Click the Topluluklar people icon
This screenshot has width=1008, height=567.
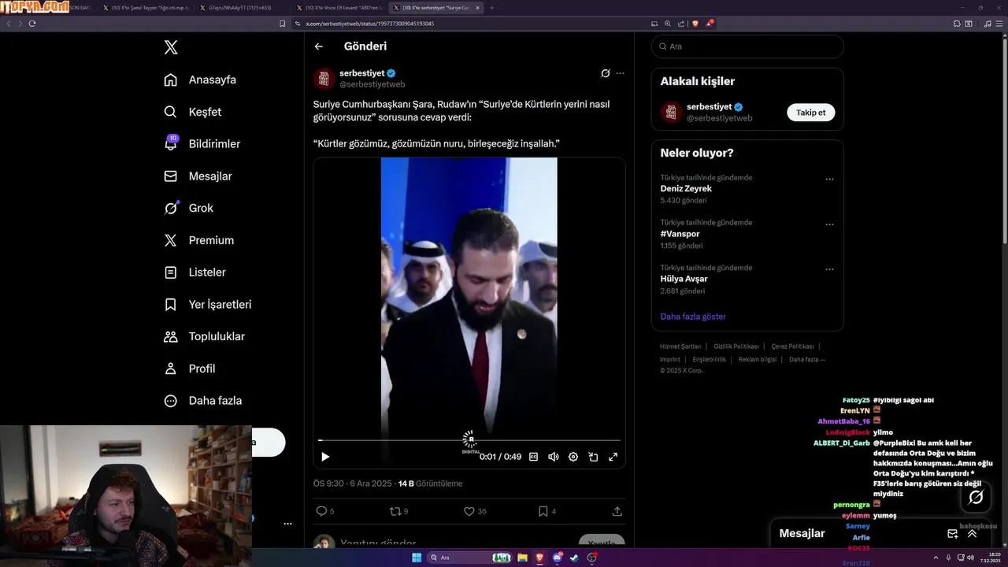point(170,336)
